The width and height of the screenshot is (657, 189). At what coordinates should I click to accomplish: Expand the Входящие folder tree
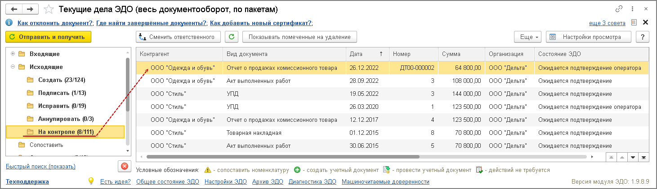(x=13, y=54)
